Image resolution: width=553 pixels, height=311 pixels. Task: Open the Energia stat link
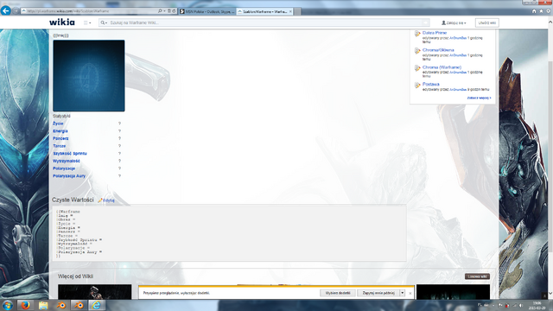tap(60, 130)
